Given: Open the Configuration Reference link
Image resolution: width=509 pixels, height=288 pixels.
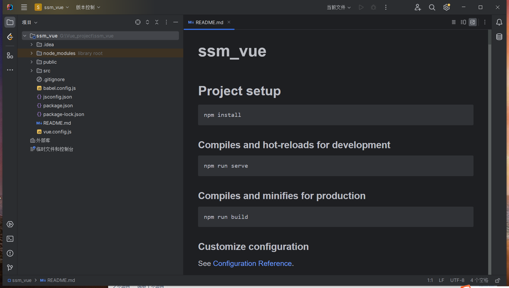Looking at the screenshot, I should click(252, 263).
